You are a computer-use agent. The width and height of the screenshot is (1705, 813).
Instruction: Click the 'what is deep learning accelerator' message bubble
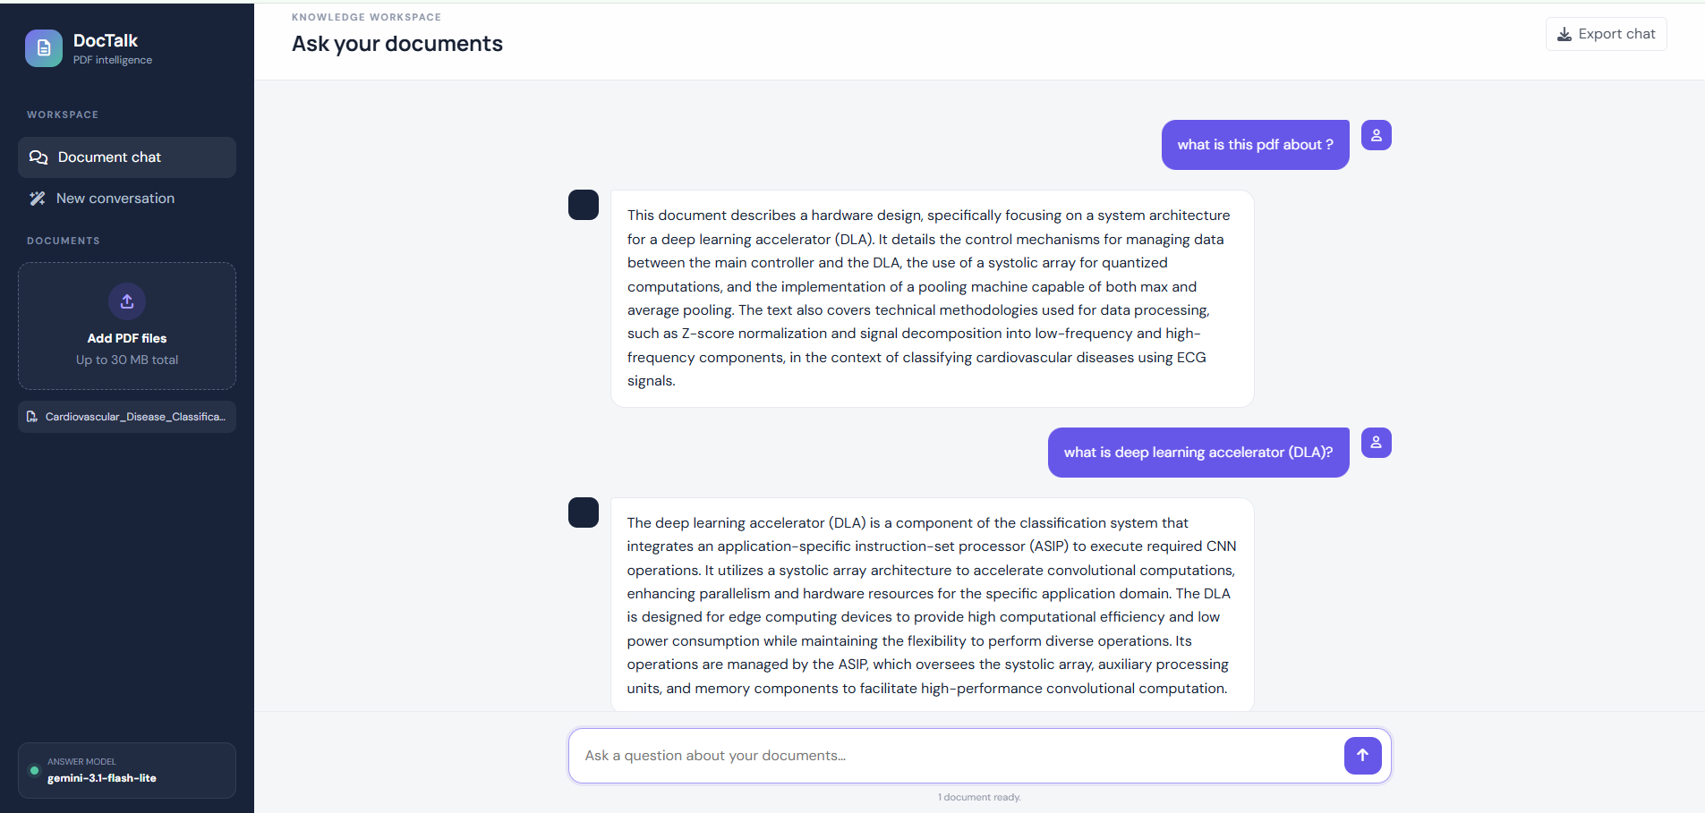[1198, 453]
